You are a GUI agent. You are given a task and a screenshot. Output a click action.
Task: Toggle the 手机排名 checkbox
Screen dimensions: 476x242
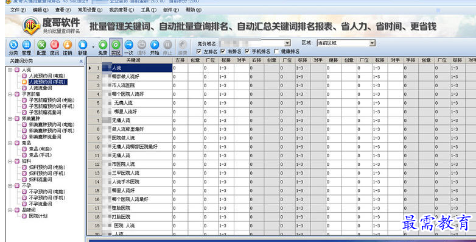tap(247, 51)
